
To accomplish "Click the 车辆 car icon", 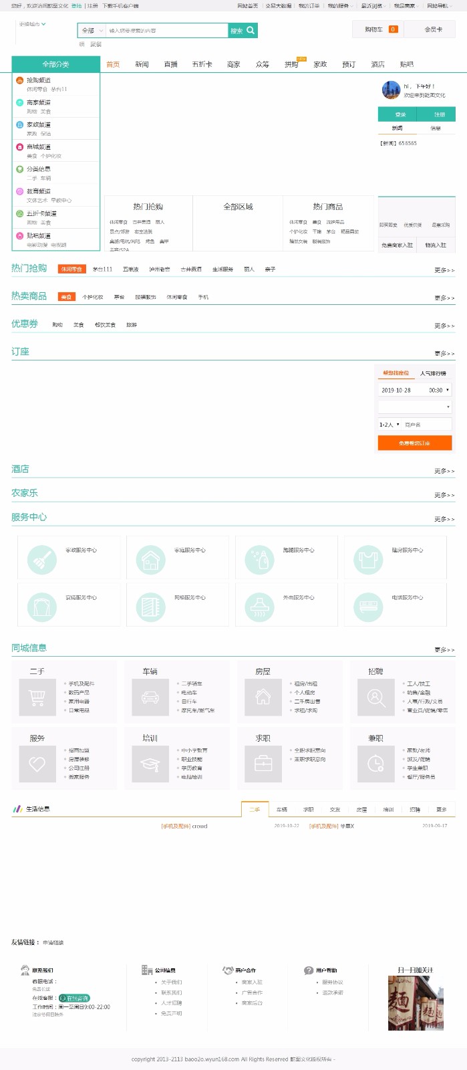I will pos(150,698).
